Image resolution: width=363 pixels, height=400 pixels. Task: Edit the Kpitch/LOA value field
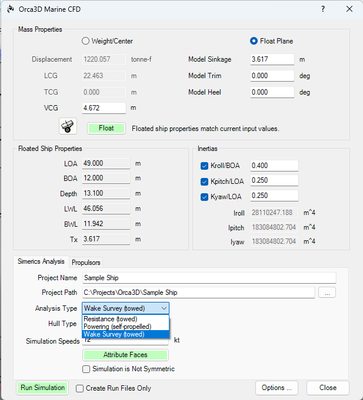point(274,180)
